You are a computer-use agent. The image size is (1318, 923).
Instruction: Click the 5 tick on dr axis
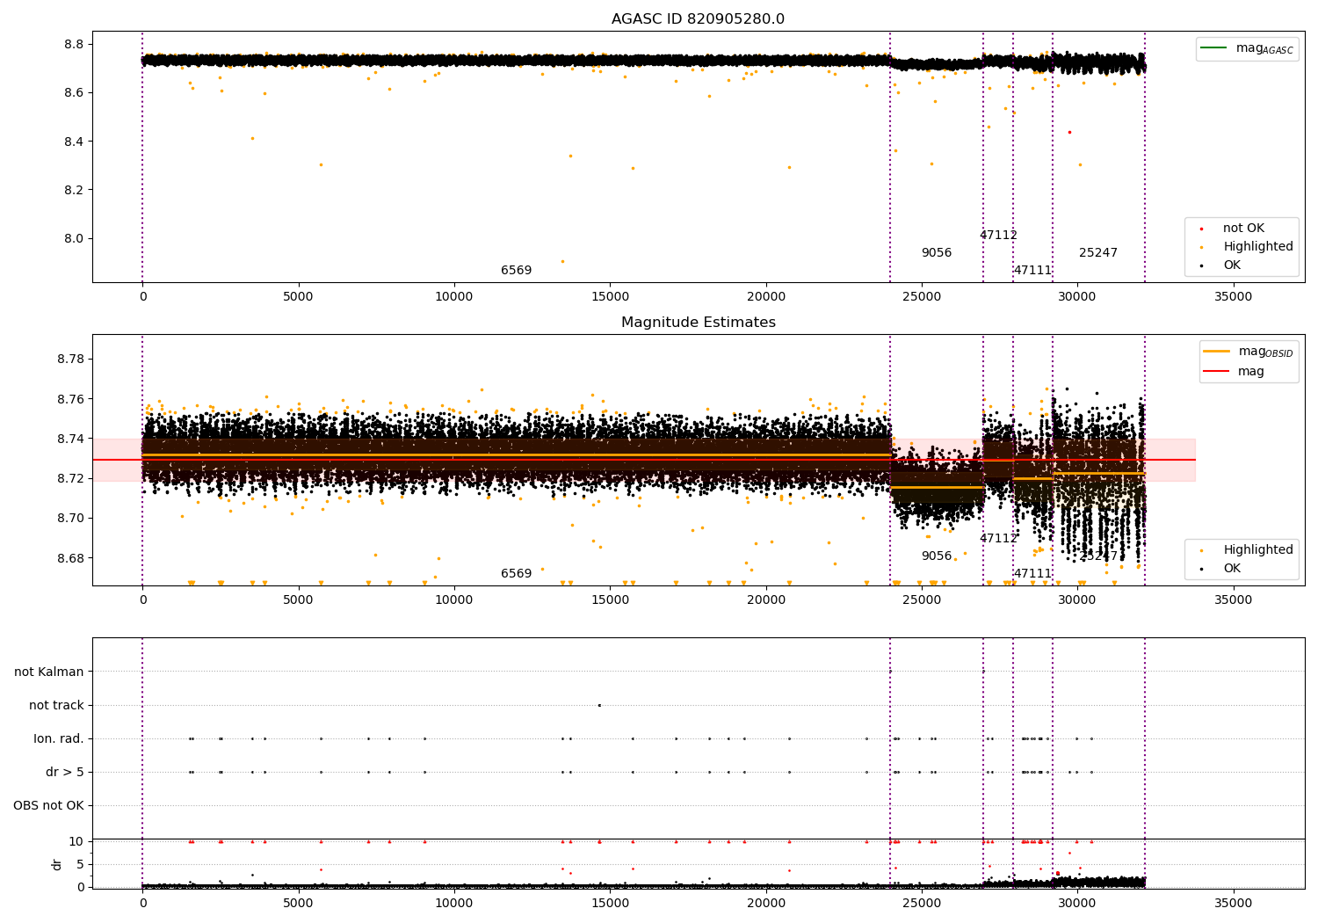(80, 864)
